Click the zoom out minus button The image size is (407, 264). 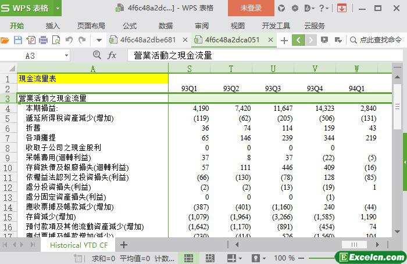[x=301, y=258]
